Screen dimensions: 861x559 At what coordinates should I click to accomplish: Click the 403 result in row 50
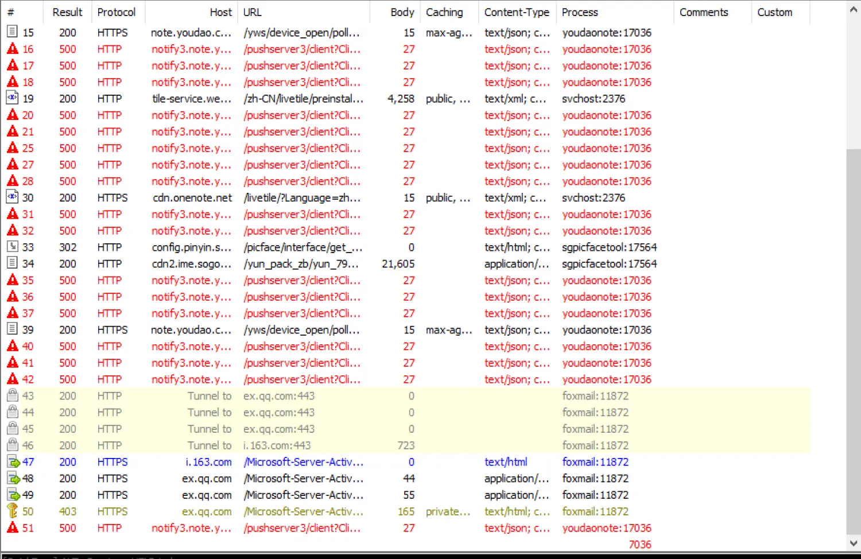pyautogui.click(x=68, y=511)
